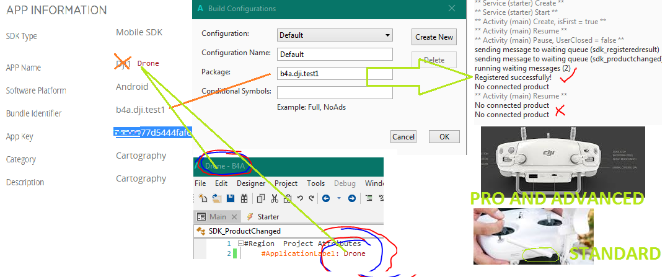Image resolution: width=665 pixels, height=277 pixels.
Task: Click 'running waiting messages (2)' log line
Action: [x=522, y=68]
